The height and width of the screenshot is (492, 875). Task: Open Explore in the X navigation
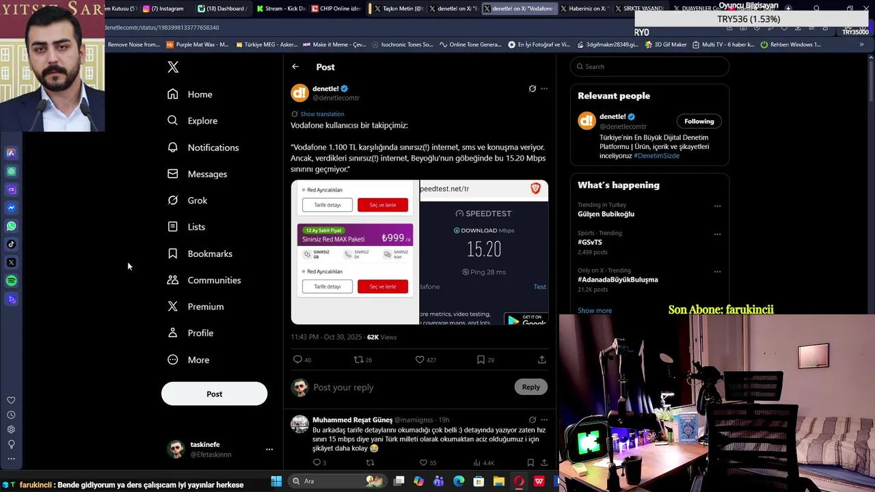coord(193,121)
